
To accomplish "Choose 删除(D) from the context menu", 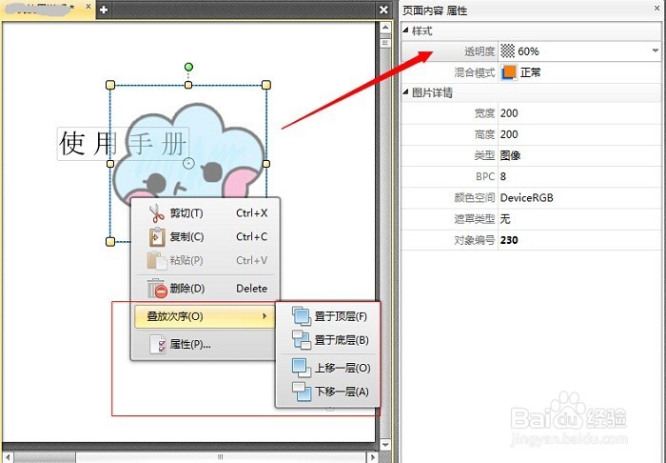I will pyautogui.click(x=206, y=289).
